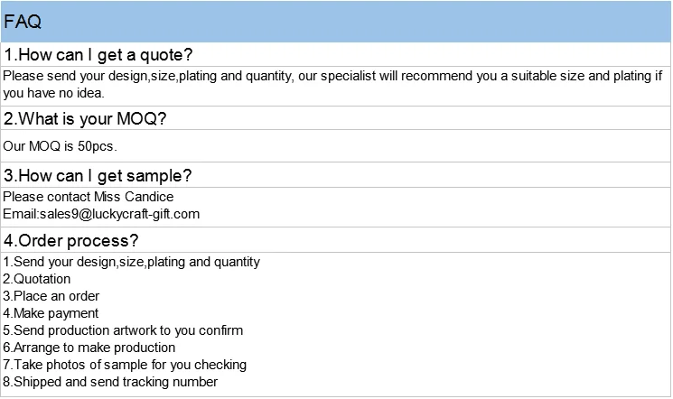Click the FAQ header title

click(23, 23)
